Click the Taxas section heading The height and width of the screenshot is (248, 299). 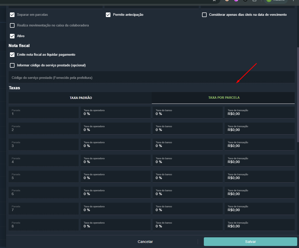click(15, 88)
